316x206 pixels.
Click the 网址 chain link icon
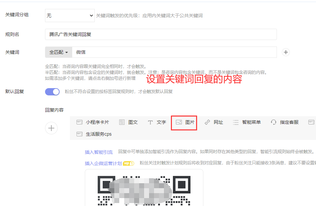207,122
